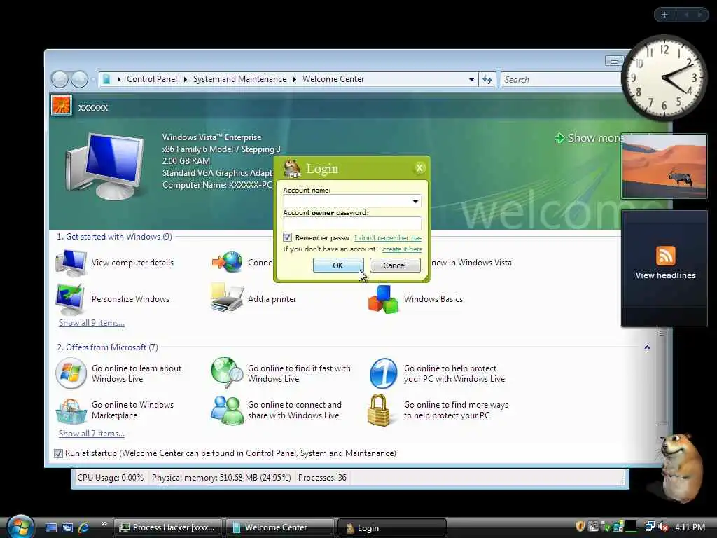
Task: Click Switch between windows quick launch icon
Action: click(x=67, y=527)
